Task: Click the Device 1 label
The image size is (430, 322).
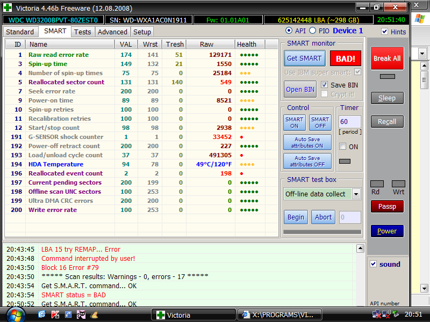Action: click(348, 31)
